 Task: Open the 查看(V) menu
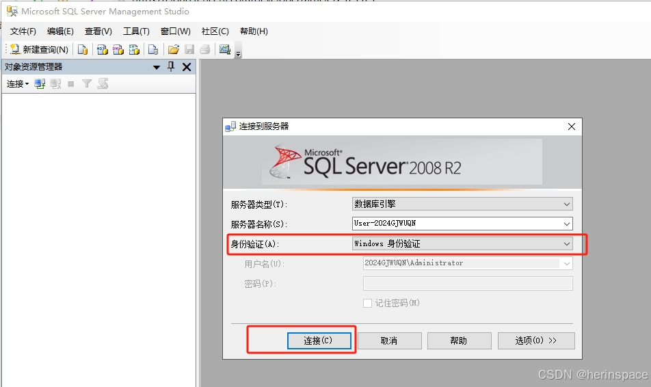(98, 31)
